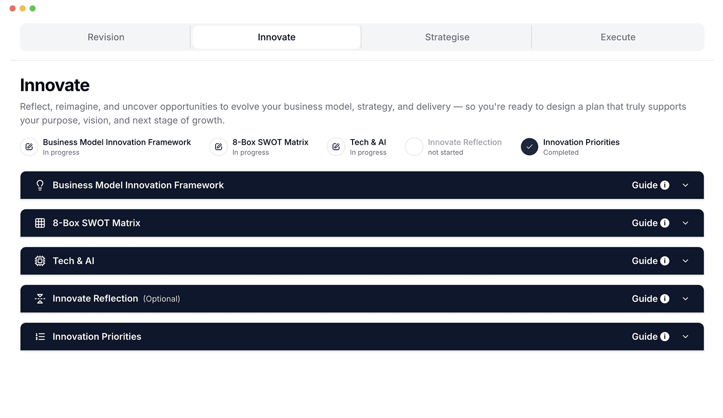The height and width of the screenshot is (418, 723).
Task: Open the Execute tab
Action: 618,37
